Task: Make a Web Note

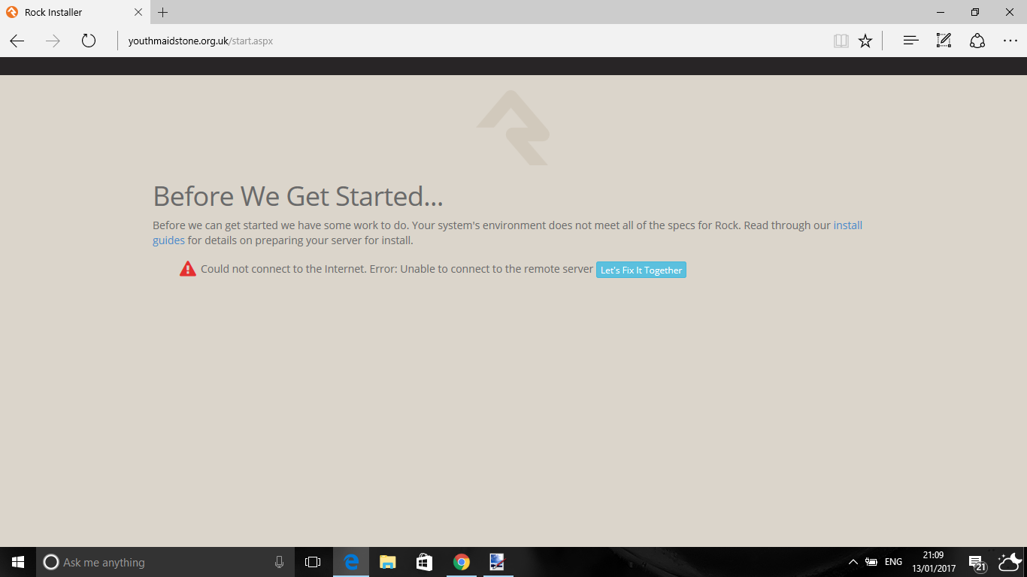Action: tap(944, 41)
